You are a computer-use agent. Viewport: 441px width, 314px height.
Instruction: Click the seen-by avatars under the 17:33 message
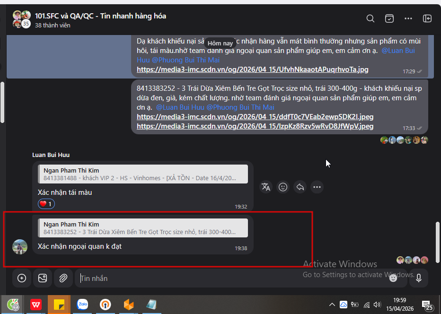coord(404,140)
